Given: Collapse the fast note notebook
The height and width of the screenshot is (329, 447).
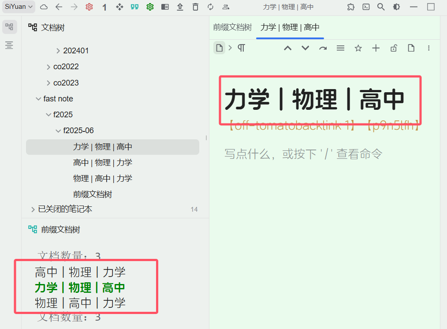Looking at the screenshot, I should point(38,99).
